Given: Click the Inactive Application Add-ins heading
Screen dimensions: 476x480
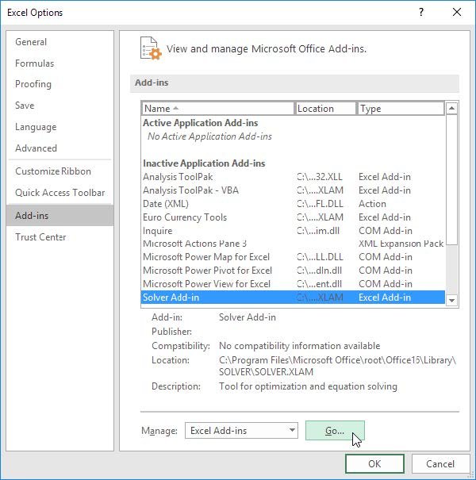Looking at the screenshot, I should (x=204, y=163).
